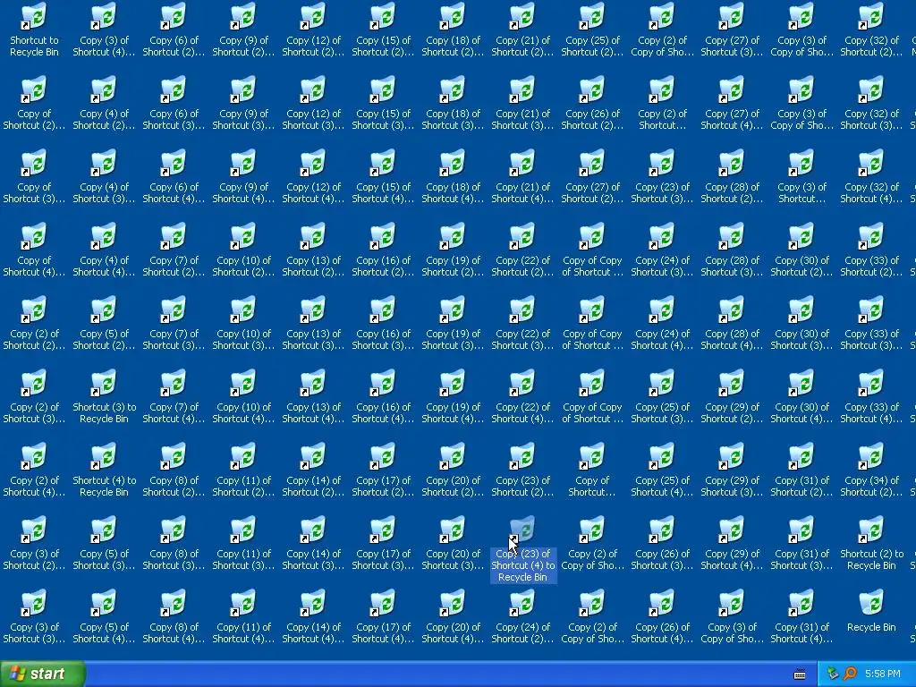Select Copy (2) of Shortcut (2) icon
Viewport: 916px width, 687px height.
coord(34,323)
